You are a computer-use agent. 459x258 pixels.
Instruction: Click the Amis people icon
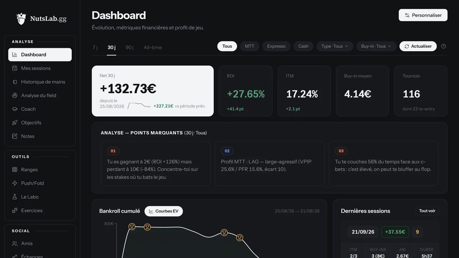pyautogui.click(x=15, y=243)
